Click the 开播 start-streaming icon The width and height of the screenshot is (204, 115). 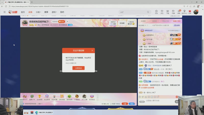click(x=173, y=12)
